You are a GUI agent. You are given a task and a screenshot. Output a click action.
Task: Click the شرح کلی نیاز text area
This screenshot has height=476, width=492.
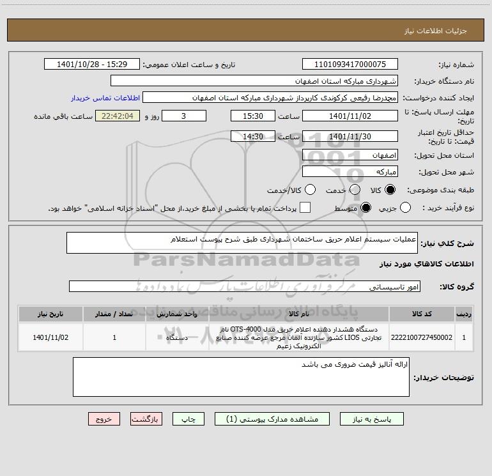click(x=242, y=243)
